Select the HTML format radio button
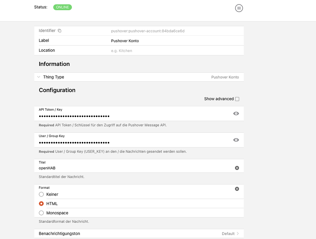Screen dimensions: 316x239 tap(41, 204)
